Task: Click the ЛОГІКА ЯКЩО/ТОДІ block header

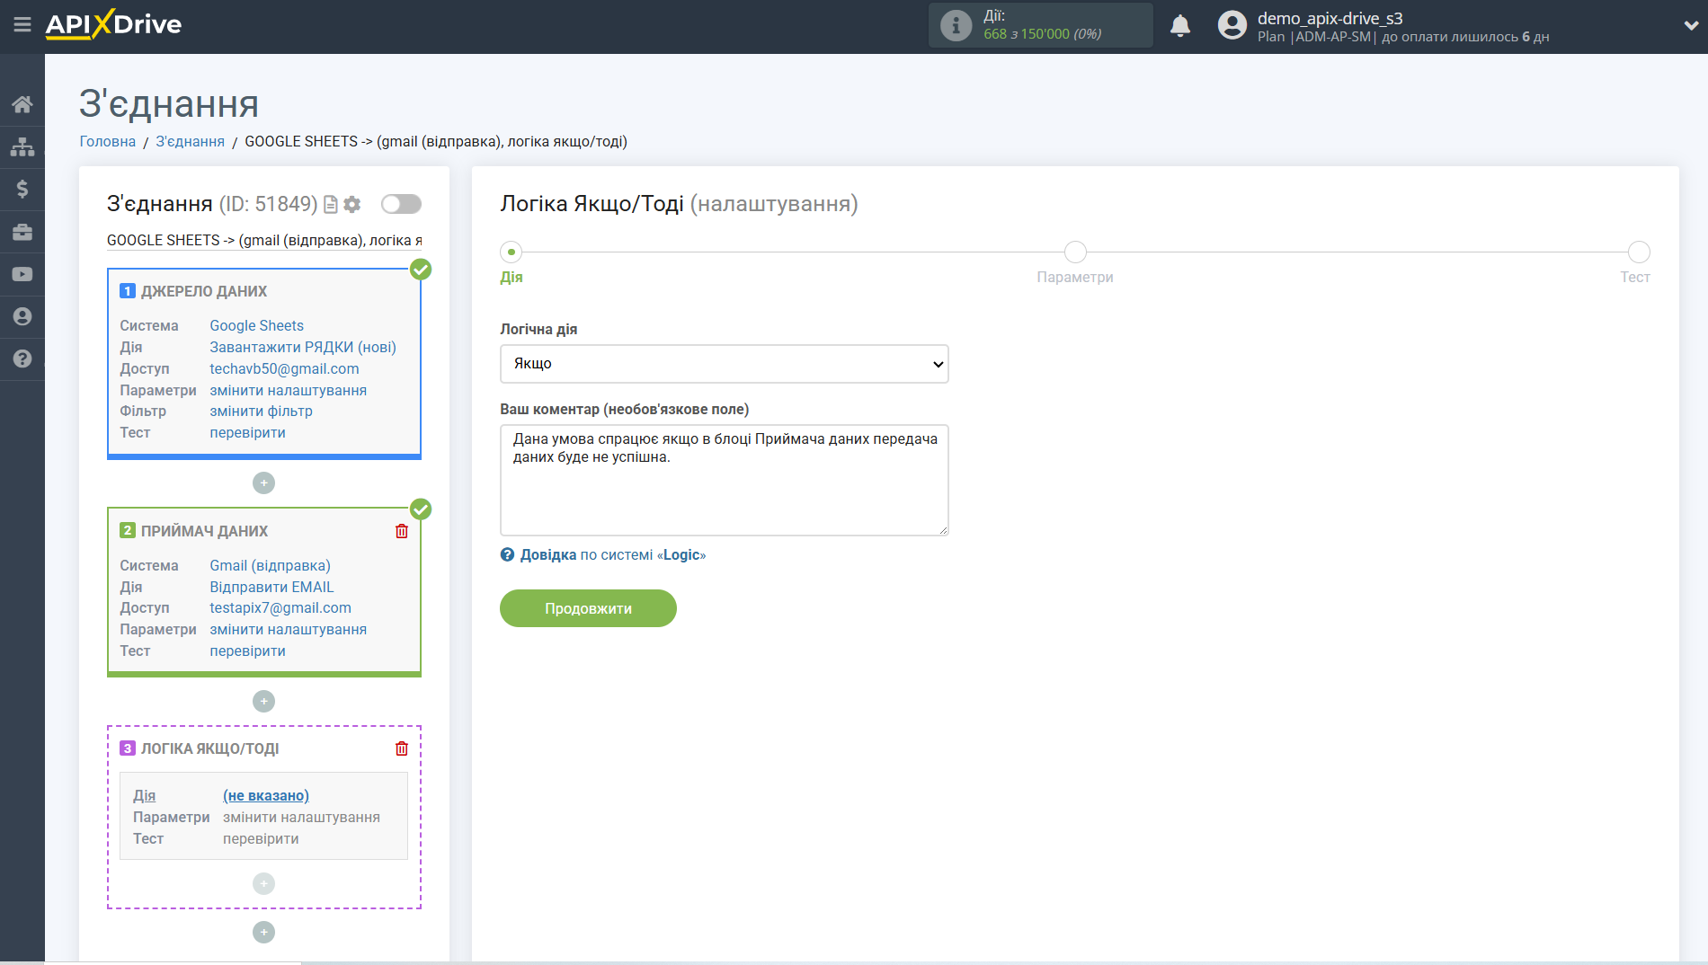Action: pos(209,748)
